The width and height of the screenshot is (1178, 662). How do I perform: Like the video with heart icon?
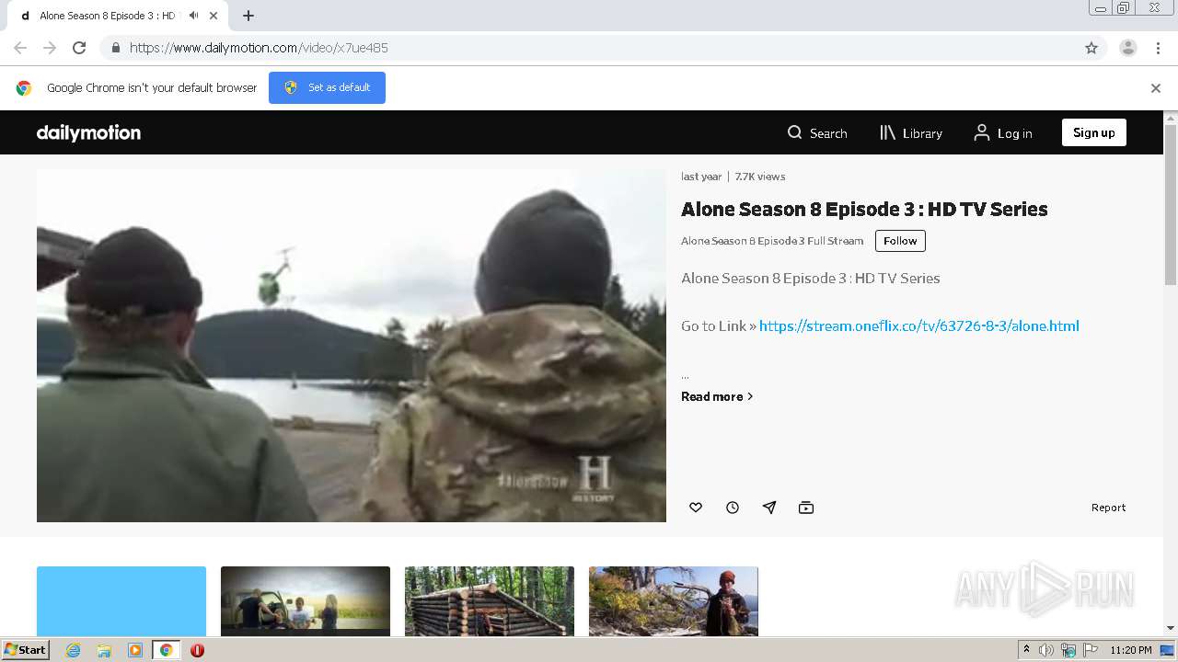click(x=696, y=508)
